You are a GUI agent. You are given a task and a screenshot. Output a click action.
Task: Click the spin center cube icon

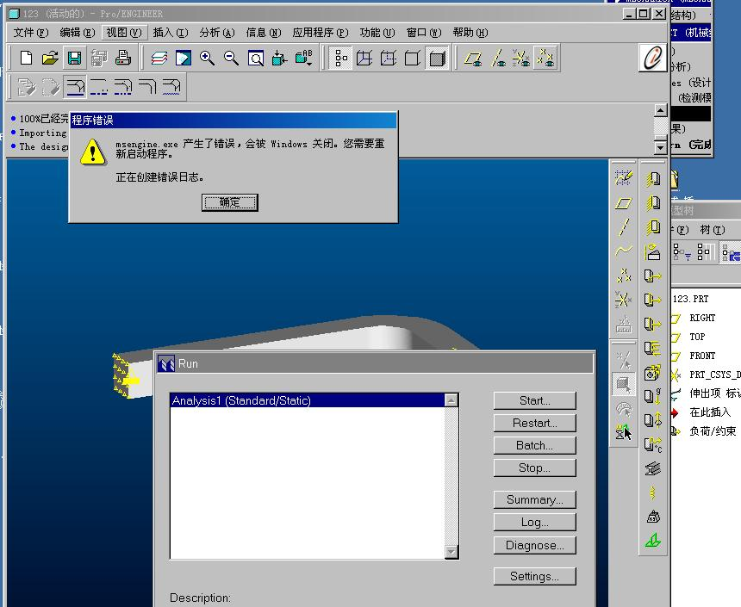(280, 58)
